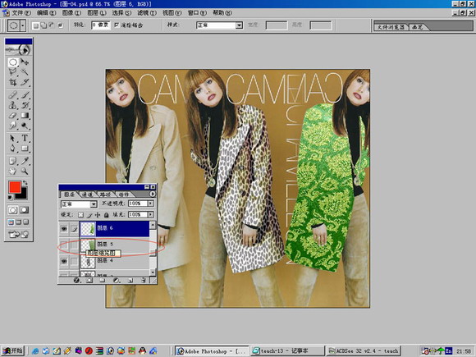Open the tool preset picker arrow
The height and width of the screenshot is (357, 476).
23,25
